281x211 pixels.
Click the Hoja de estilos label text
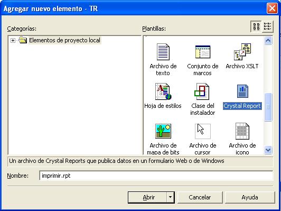tap(163, 106)
